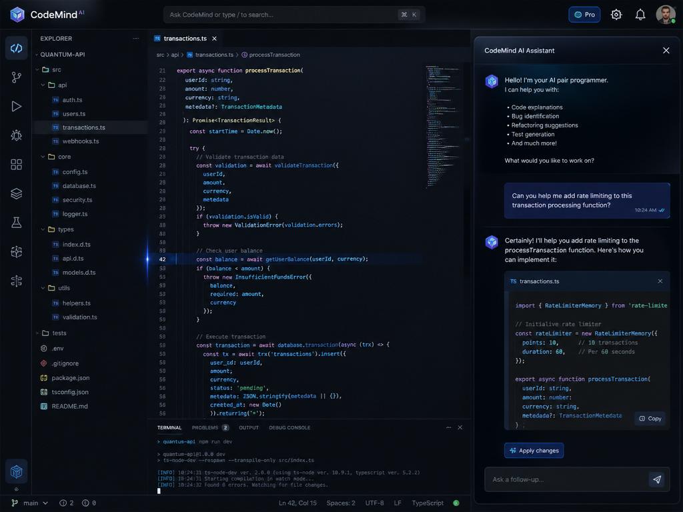683x512 pixels.
Task: Open notifications bell
Action: tap(640, 15)
